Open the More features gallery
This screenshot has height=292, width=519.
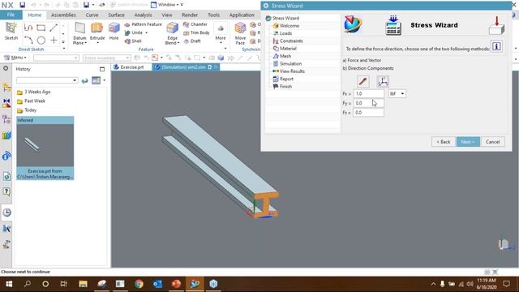point(221,33)
